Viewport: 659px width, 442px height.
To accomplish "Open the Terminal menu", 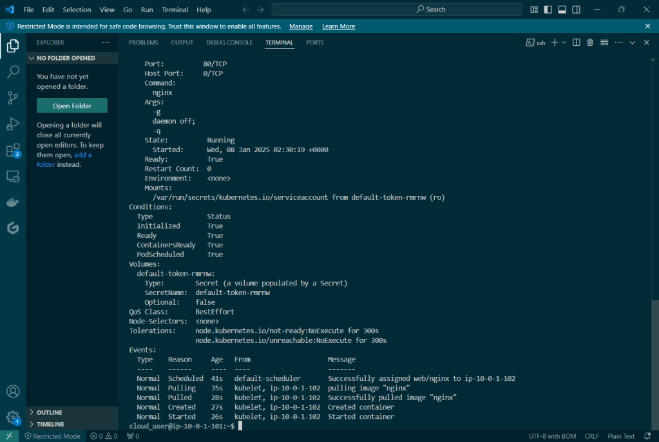I will pos(175,10).
